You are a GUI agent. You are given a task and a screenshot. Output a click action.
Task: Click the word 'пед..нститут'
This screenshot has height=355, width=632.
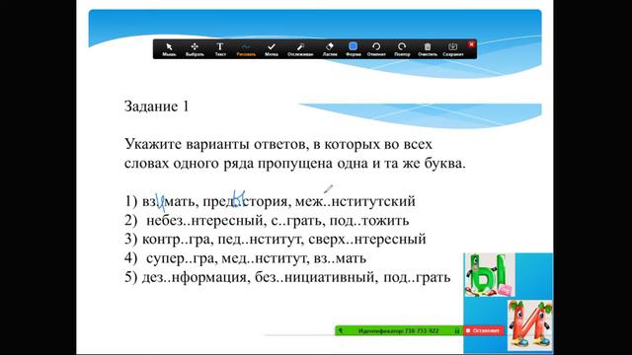260,239
